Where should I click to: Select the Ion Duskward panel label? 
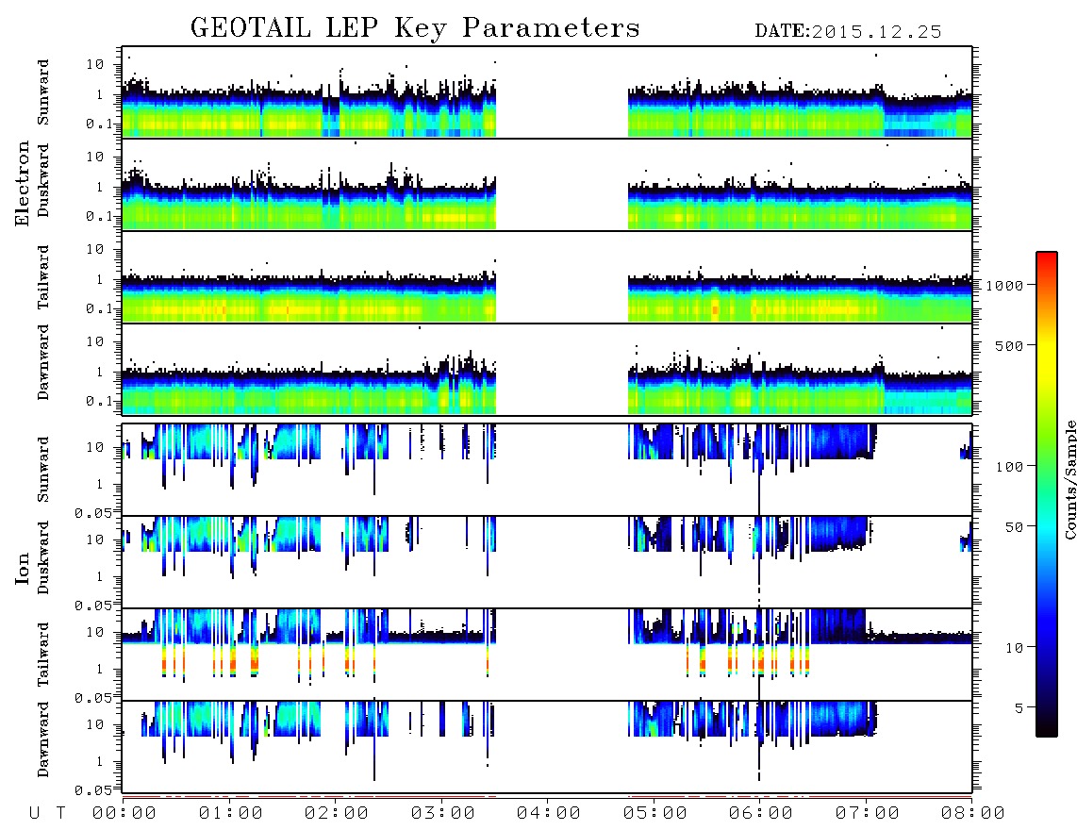point(43,557)
